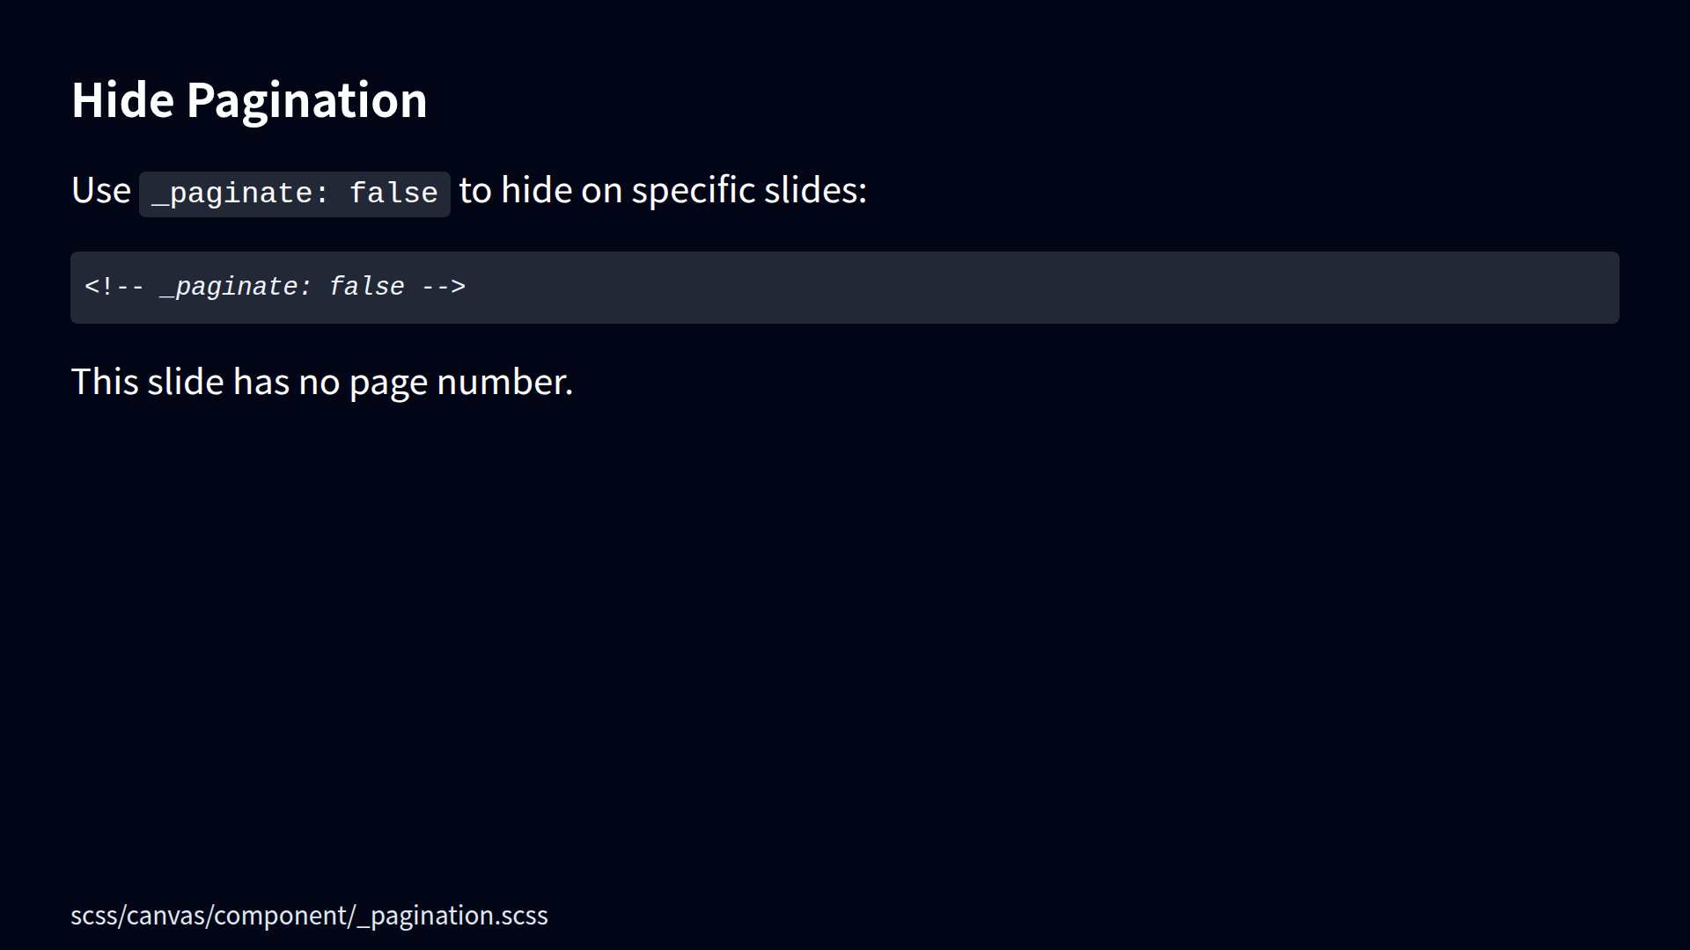Click the words "page number." in the paragraph

coord(460,382)
